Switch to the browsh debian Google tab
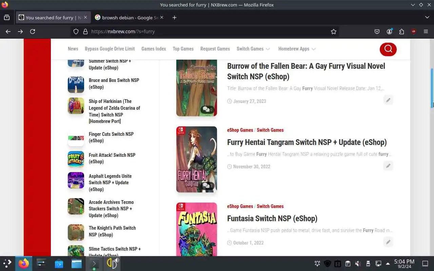The height and width of the screenshot is (271, 434). [129, 18]
